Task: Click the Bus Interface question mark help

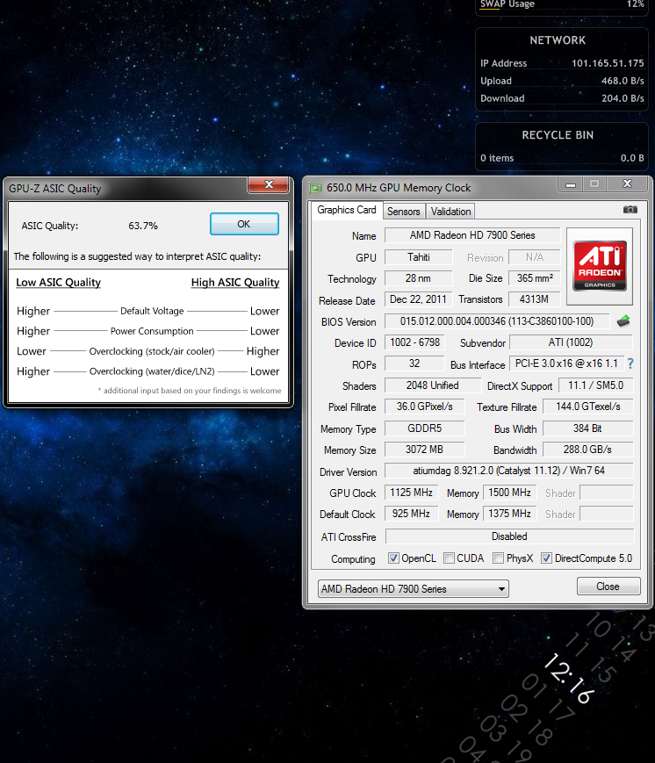Action: click(x=630, y=364)
